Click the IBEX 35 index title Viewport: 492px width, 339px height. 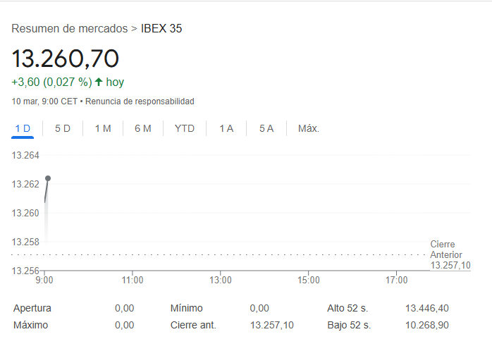pos(162,29)
